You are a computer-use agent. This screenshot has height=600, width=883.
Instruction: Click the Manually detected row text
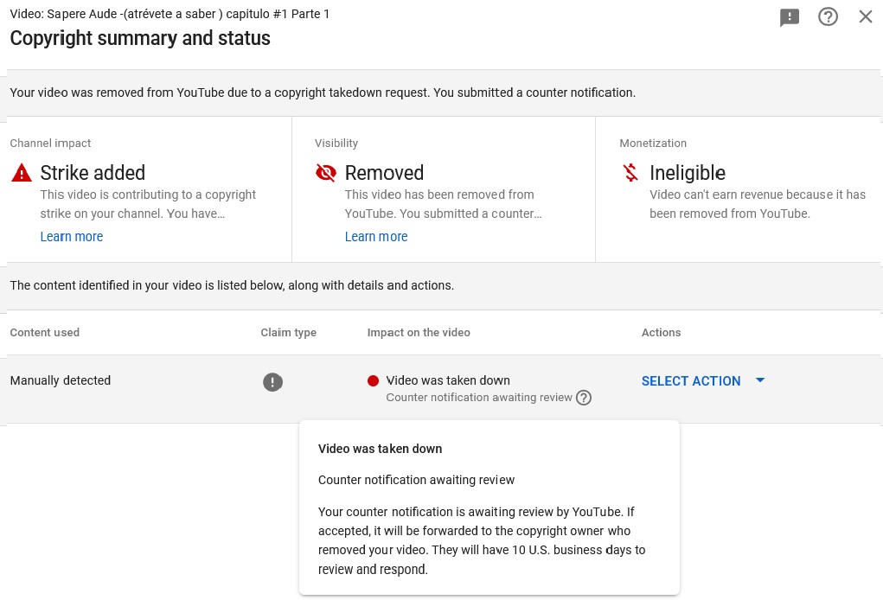click(x=61, y=380)
